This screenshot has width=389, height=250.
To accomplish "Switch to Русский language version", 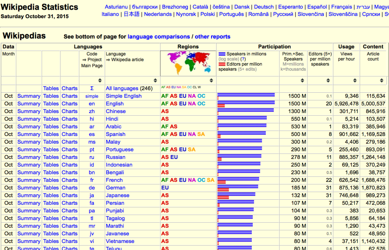I will click(283, 14).
